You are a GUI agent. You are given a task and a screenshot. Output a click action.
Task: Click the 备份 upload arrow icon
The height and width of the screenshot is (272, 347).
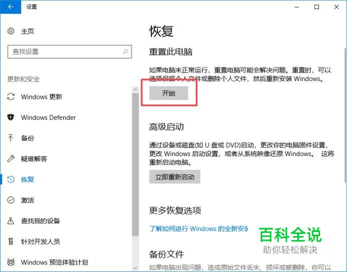(11, 138)
